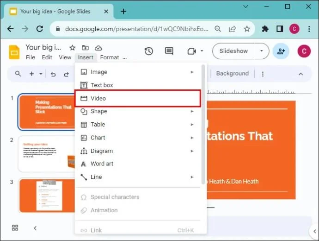Choose Image from Insert menu
This screenshot has width=319, height=241.
point(137,72)
